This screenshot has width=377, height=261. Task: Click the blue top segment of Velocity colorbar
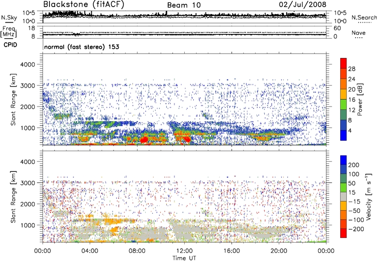point(344,160)
